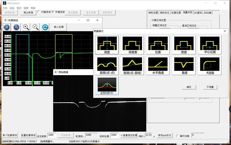Maximize the 轮廓曲线 window
The image size is (231, 145).
click(88, 20)
